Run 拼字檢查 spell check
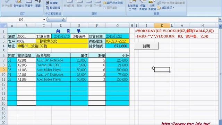222x125 pixels. [7, 4]
